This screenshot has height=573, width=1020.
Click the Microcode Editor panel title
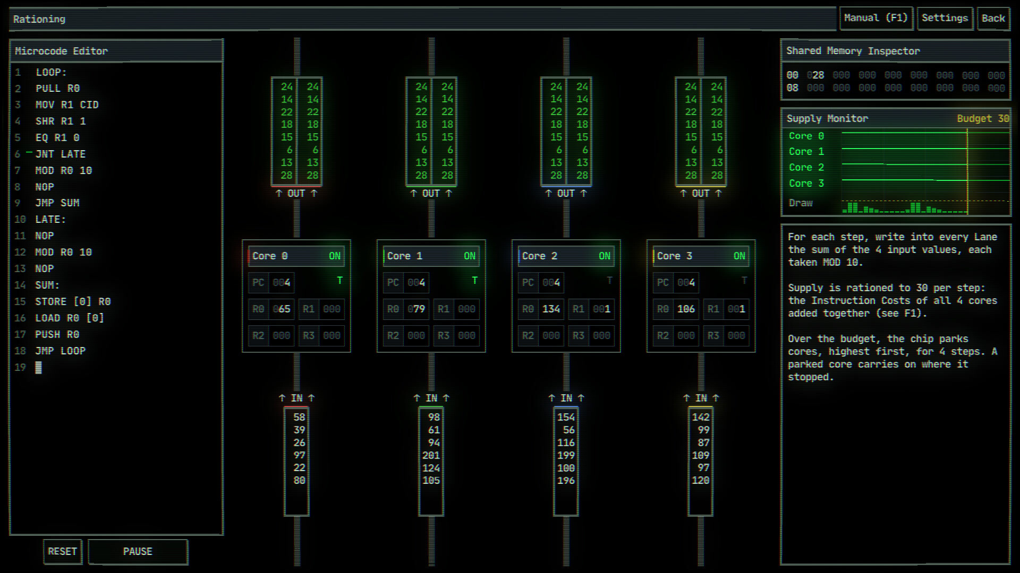62,51
